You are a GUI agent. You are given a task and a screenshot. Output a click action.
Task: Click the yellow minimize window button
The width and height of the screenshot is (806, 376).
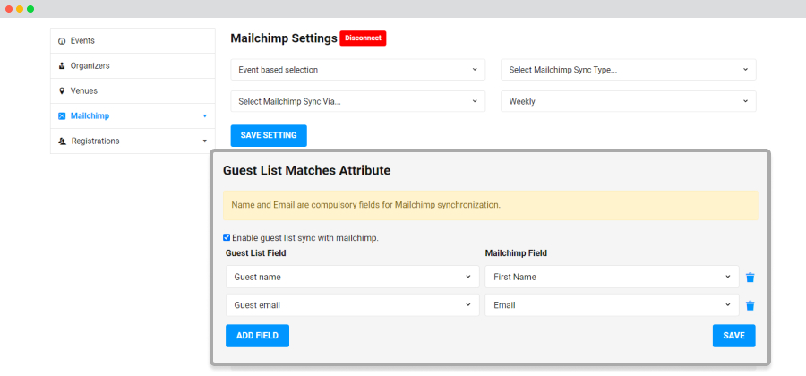click(x=20, y=9)
